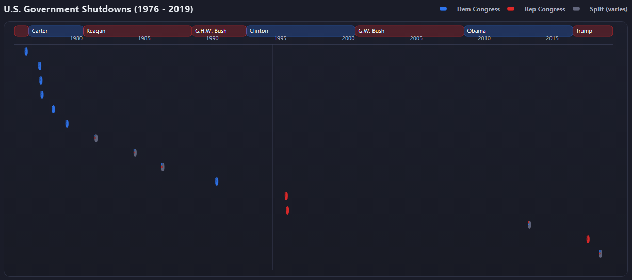
Task: Click the U.S. Government Shutdowns chart title
Action: [x=99, y=9]
